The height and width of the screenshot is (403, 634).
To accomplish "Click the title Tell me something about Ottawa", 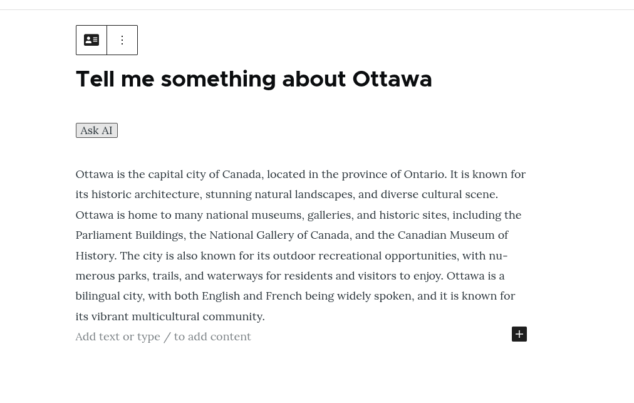I will pos(254,79).
